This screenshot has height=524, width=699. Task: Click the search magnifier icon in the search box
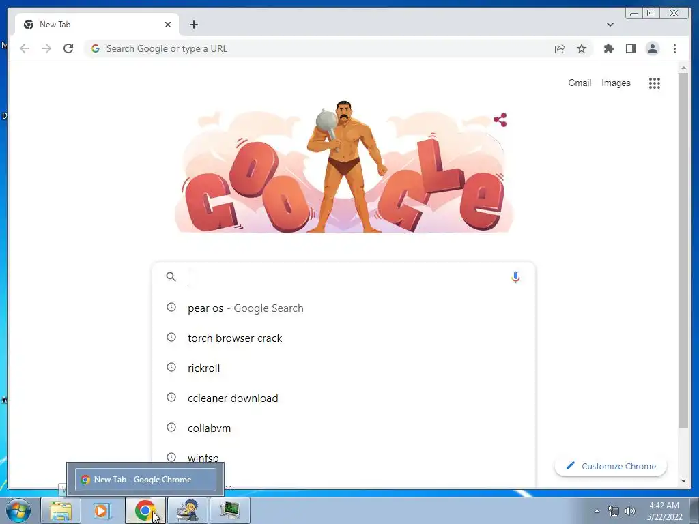click(171, 277)
